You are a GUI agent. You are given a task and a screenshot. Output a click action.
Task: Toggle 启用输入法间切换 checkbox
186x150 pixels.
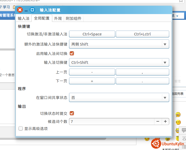point(72,54)
